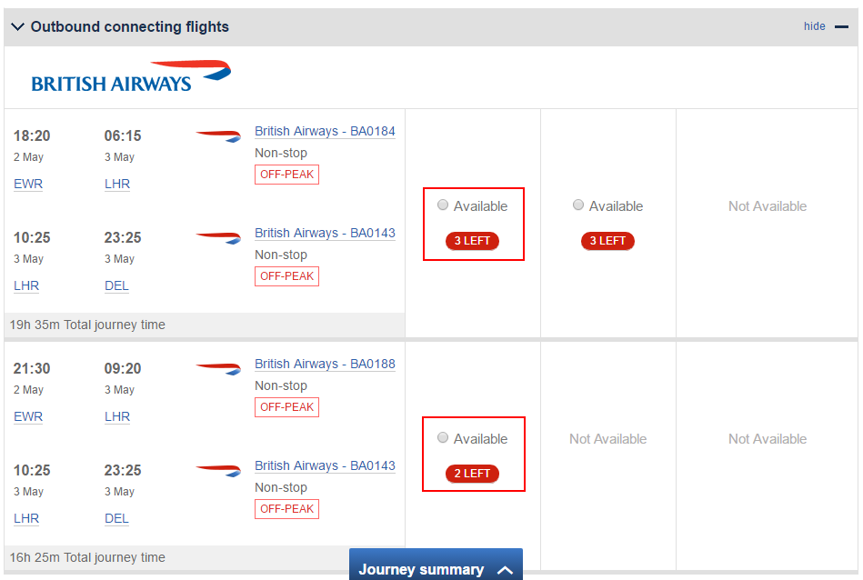Click the minus icon next to hide
Viewport: 863px width, 580px height.
[x=841, y=26]
